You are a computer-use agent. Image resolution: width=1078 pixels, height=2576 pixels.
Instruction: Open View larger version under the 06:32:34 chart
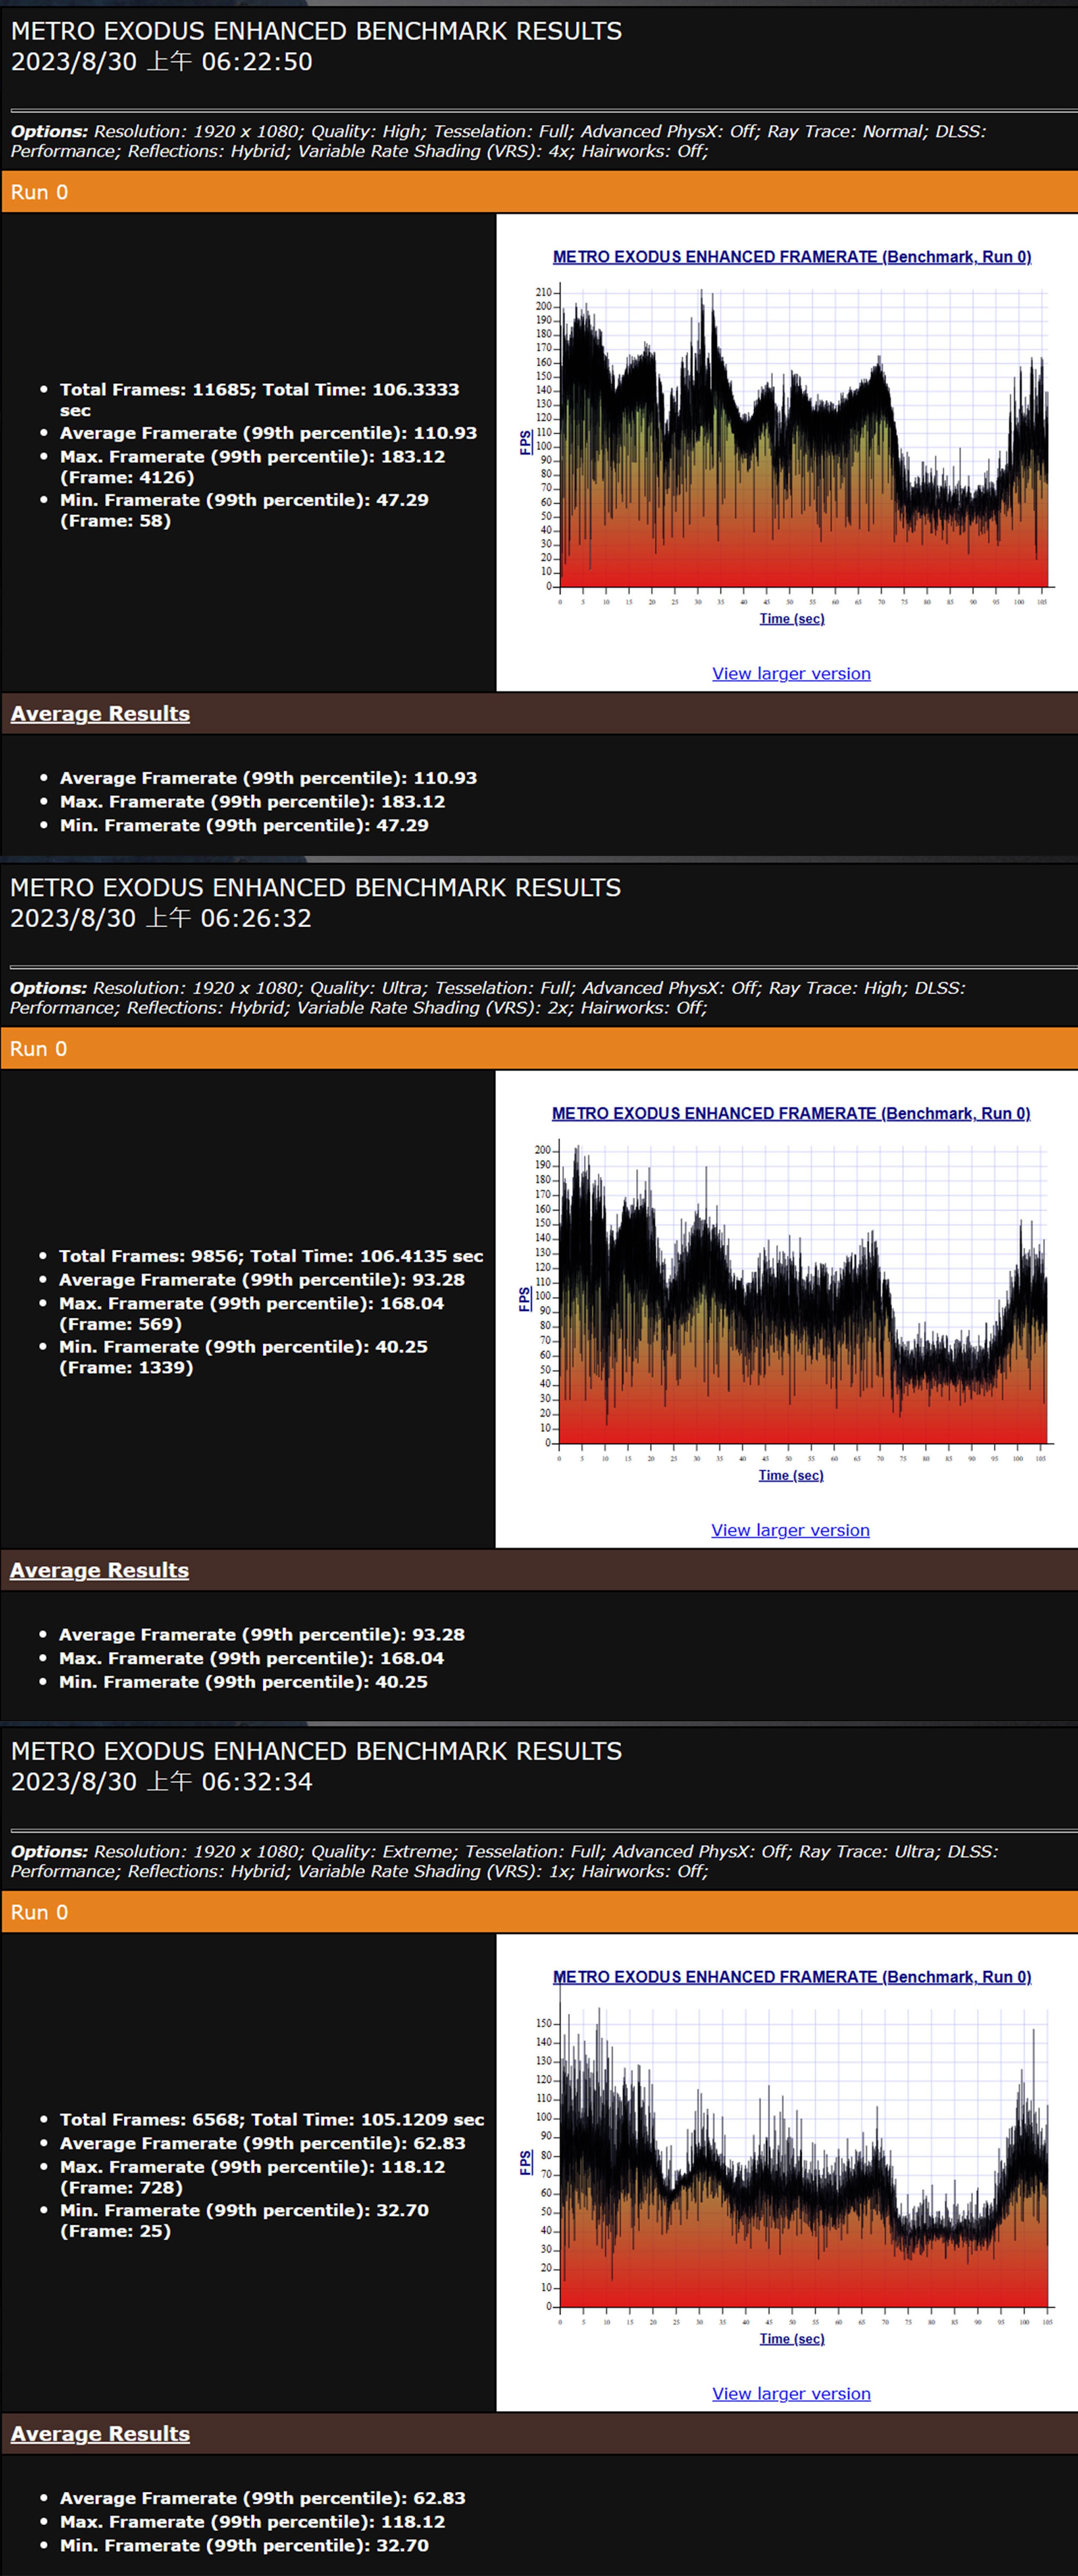791,2393
